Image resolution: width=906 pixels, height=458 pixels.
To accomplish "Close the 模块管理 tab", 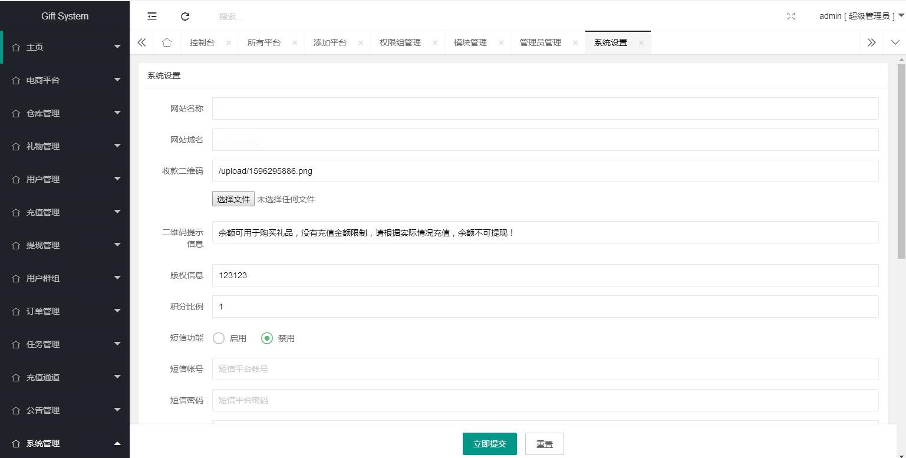I will point(501,42).
